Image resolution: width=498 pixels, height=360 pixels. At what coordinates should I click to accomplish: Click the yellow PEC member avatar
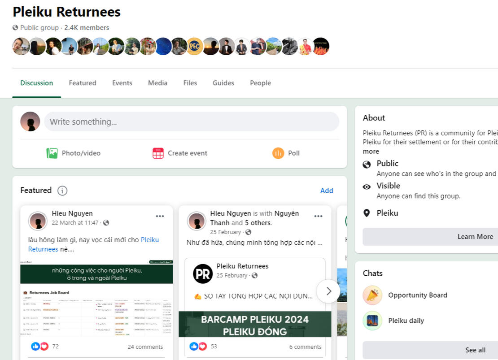(x=194, y=46)
